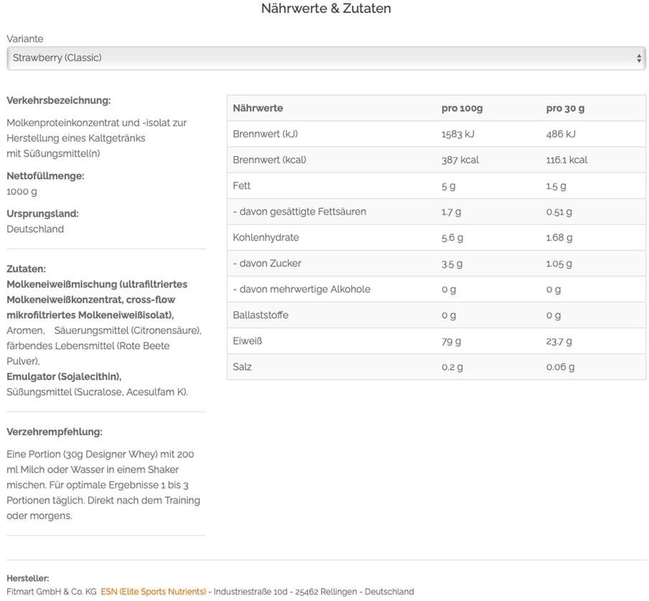Screen dimensions: 649x601
Task: Click the Brennwert (kJ) row label
Action: tap(265, 134)
